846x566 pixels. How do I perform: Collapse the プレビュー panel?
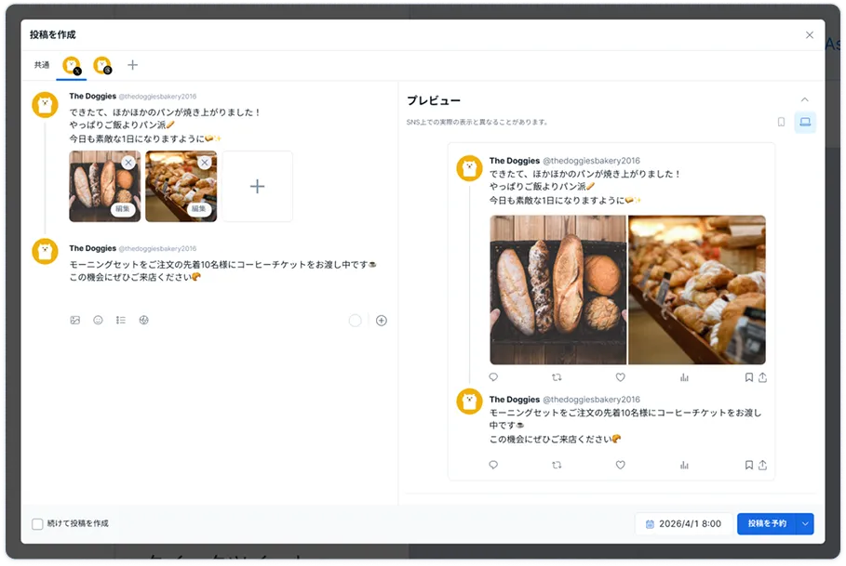pyautogui.click(x=805, y=99)
